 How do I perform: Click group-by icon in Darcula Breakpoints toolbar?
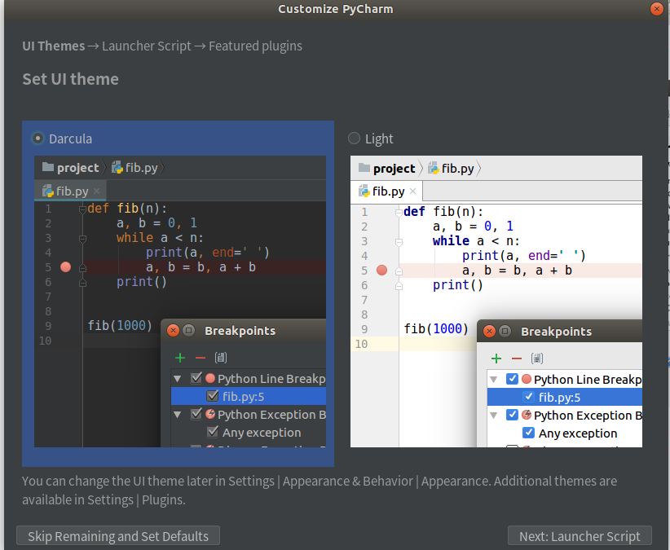click(x=221, y=358)
